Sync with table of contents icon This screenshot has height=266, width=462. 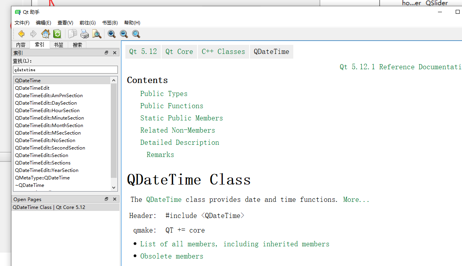pyautogui.click(x=57, y=34)
